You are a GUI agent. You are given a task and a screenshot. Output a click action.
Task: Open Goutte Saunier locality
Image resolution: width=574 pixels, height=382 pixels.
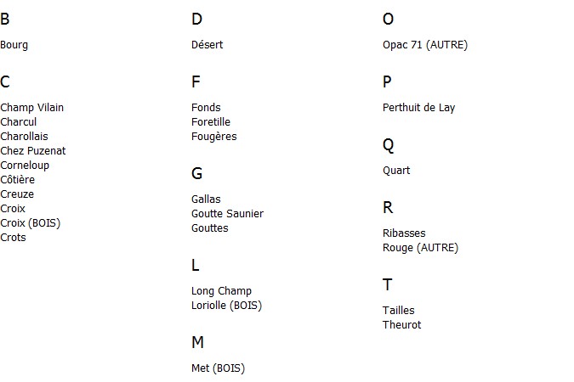227,213
